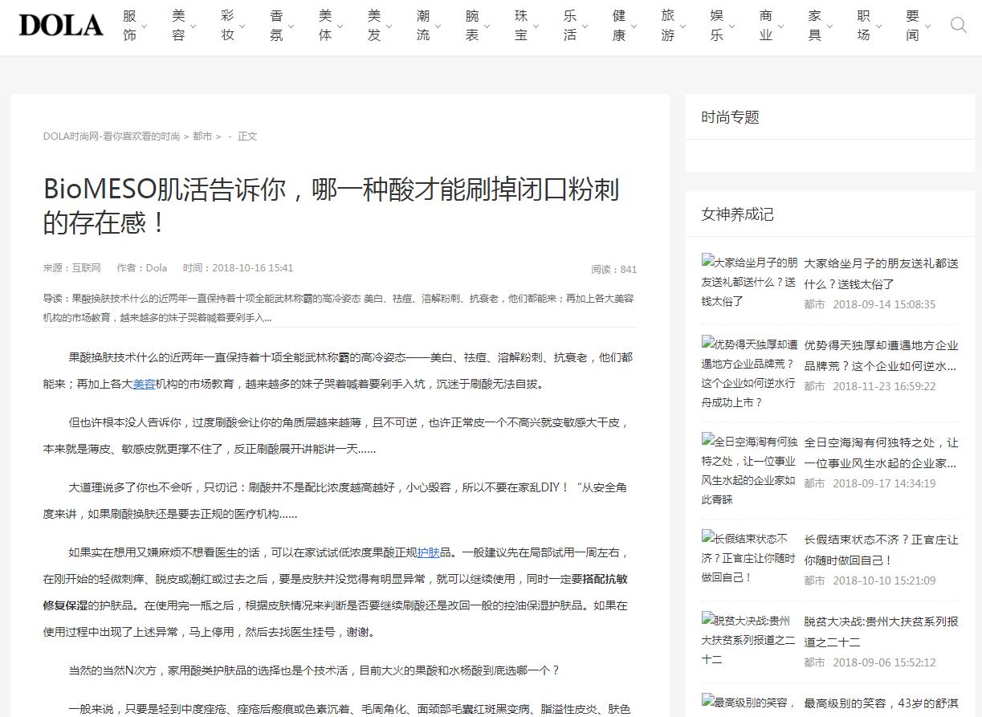The image size is (982, 717).
Task: Go to DOLA时尚网 breadcrumb home link
Action: pos(112,136)
